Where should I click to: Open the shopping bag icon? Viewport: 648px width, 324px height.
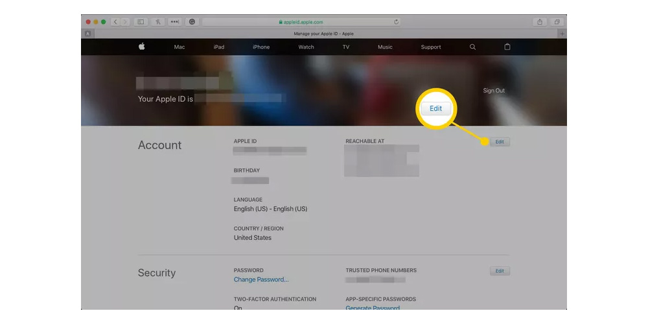pyautogui.click(x=507, y=47)
